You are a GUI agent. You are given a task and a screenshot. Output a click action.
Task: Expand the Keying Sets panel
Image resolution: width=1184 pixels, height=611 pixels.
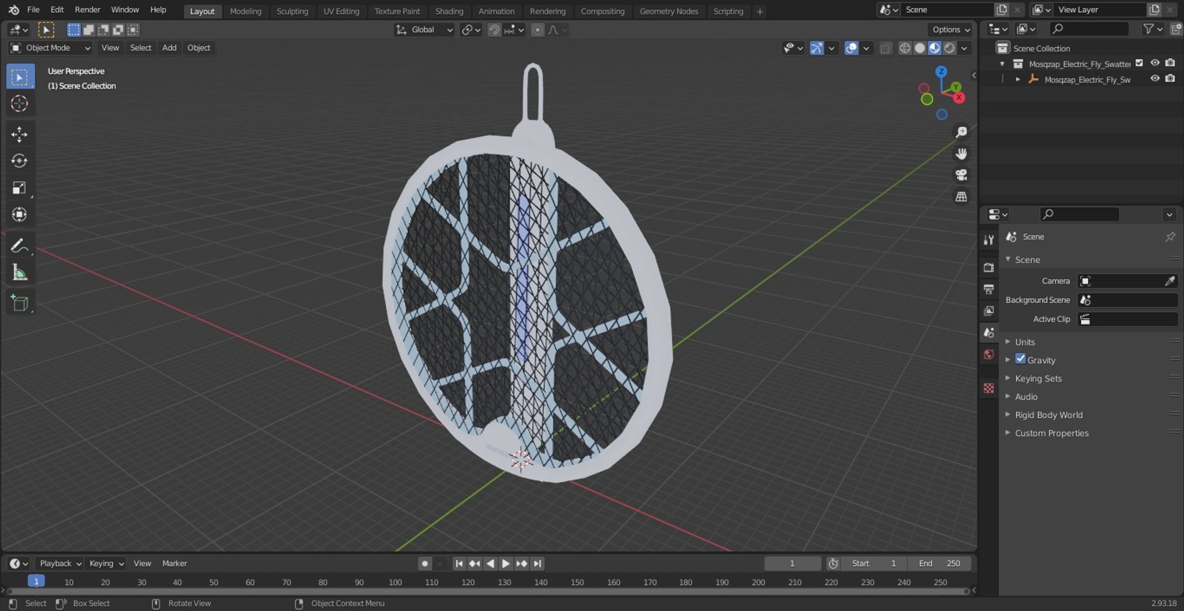click(x=1038, y=378)
